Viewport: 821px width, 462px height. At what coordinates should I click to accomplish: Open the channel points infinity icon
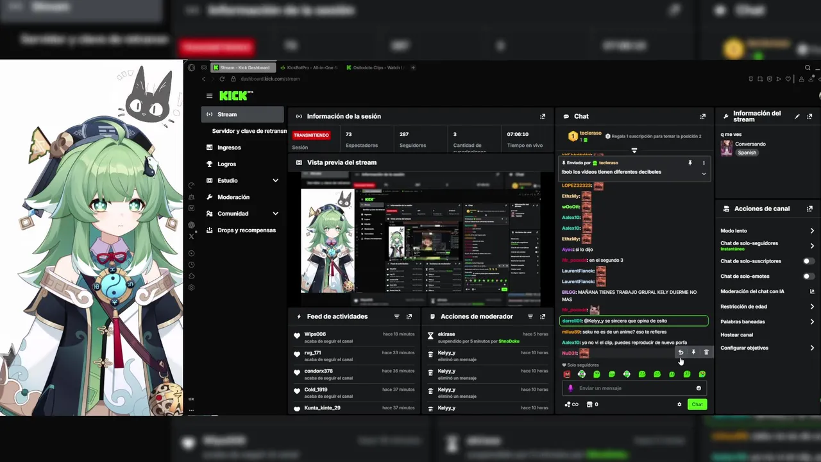571,404
